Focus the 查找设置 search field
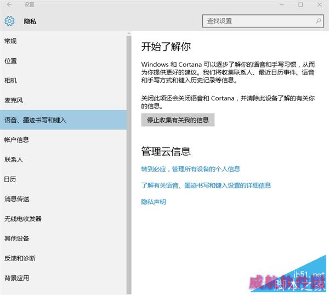The height and width of the screenshot is (295, 329). click(263, 21)
